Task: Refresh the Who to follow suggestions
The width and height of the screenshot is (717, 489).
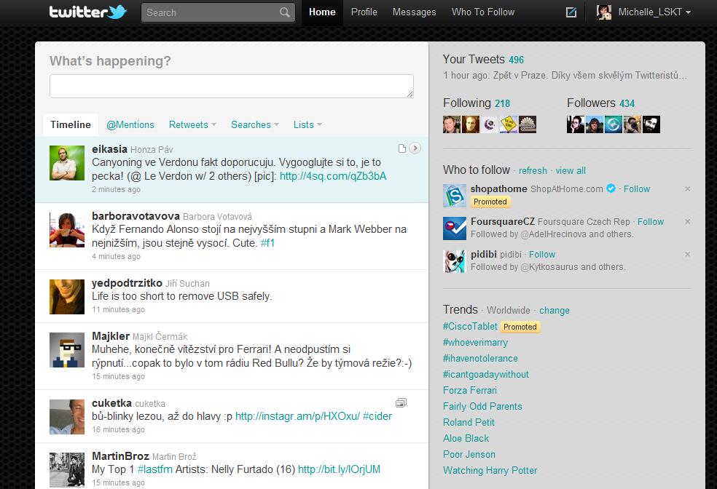Action: click(x=533, y=171)
